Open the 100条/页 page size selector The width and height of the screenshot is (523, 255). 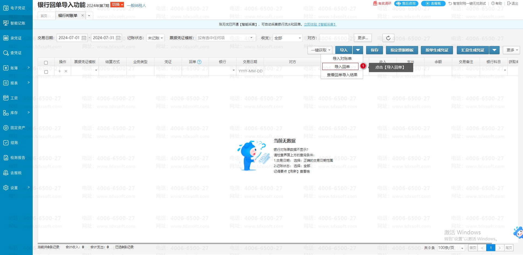click(451, 248)
